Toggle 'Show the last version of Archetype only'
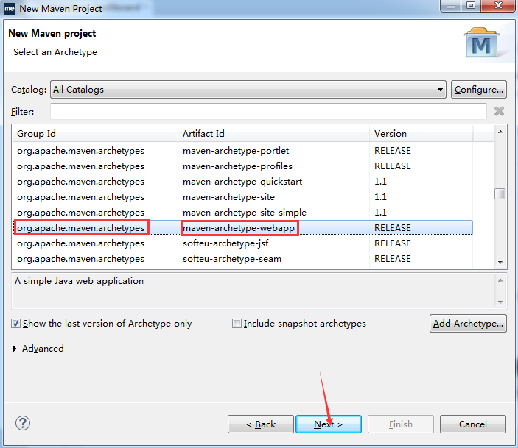518x448 pixels. point(15,323)
